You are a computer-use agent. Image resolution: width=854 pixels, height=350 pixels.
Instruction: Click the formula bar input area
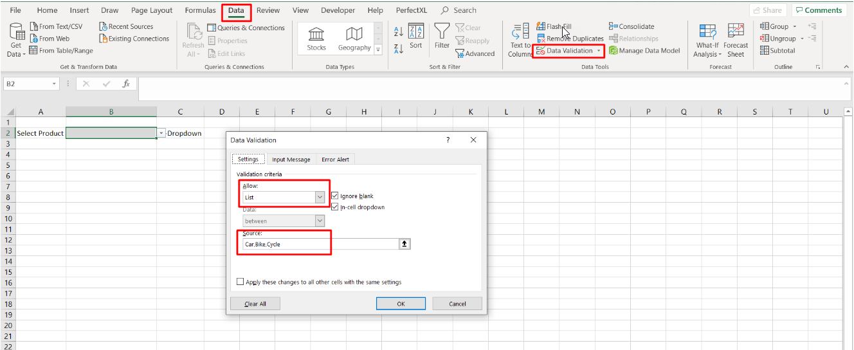pos(489,89)
